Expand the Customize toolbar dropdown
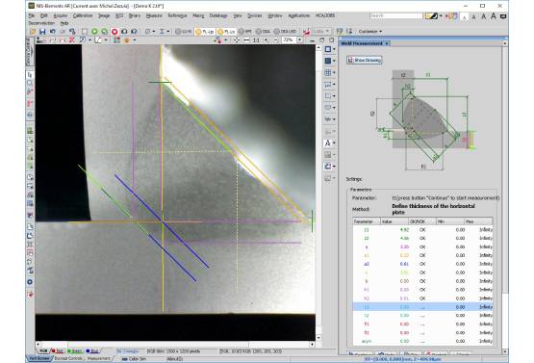This screenshot has width=534, height=363. (370, 32)
